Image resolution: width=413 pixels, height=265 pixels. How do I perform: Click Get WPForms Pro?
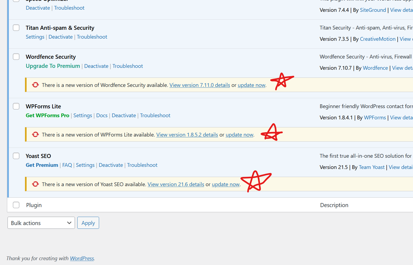[x=47, y=115]
